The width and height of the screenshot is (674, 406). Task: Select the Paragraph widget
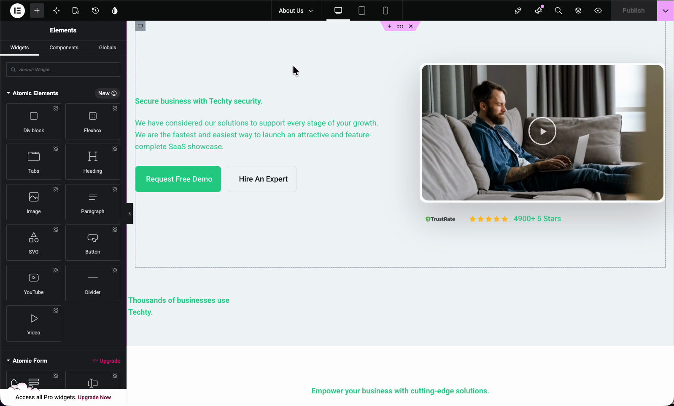[93, 202]
